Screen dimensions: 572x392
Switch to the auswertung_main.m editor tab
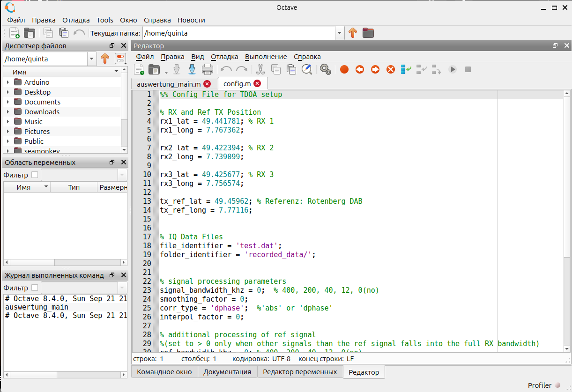coord(168,84)
